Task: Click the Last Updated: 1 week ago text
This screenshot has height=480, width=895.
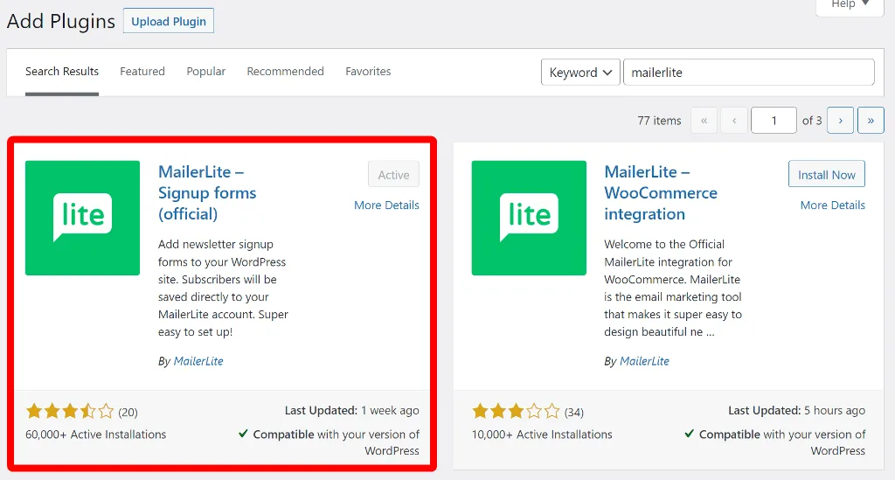Action: (x=351, y=410)
